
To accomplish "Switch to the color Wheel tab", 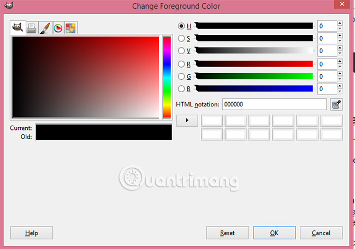I will point(58,28).
